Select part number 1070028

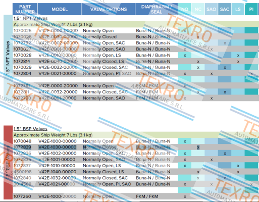(x=22, y=55)
